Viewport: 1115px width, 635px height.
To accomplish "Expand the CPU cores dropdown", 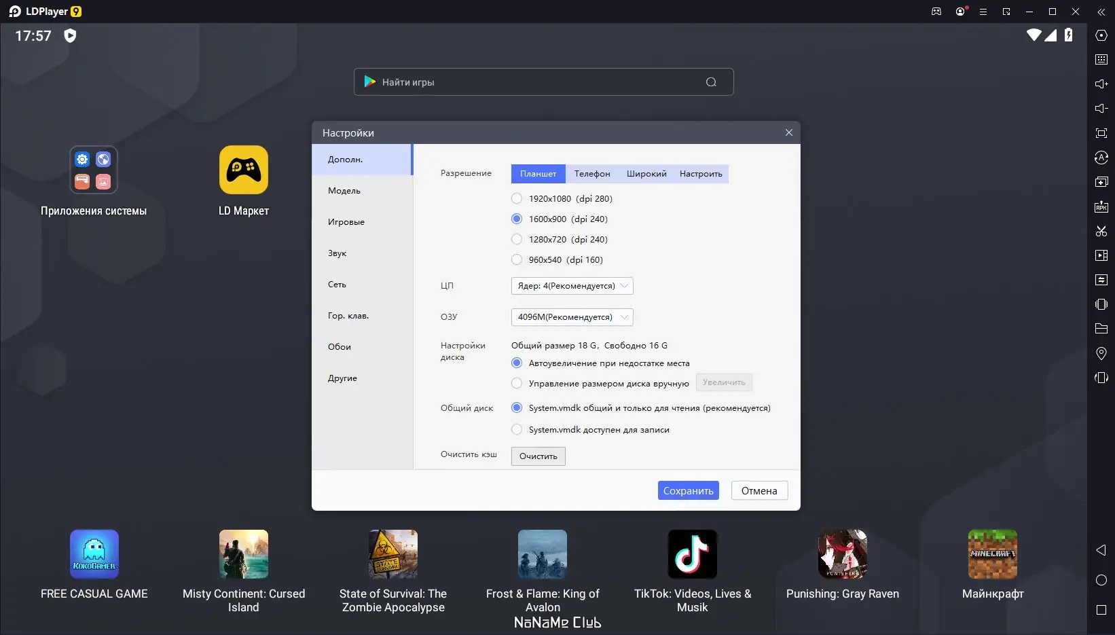I will coord(572,286).
